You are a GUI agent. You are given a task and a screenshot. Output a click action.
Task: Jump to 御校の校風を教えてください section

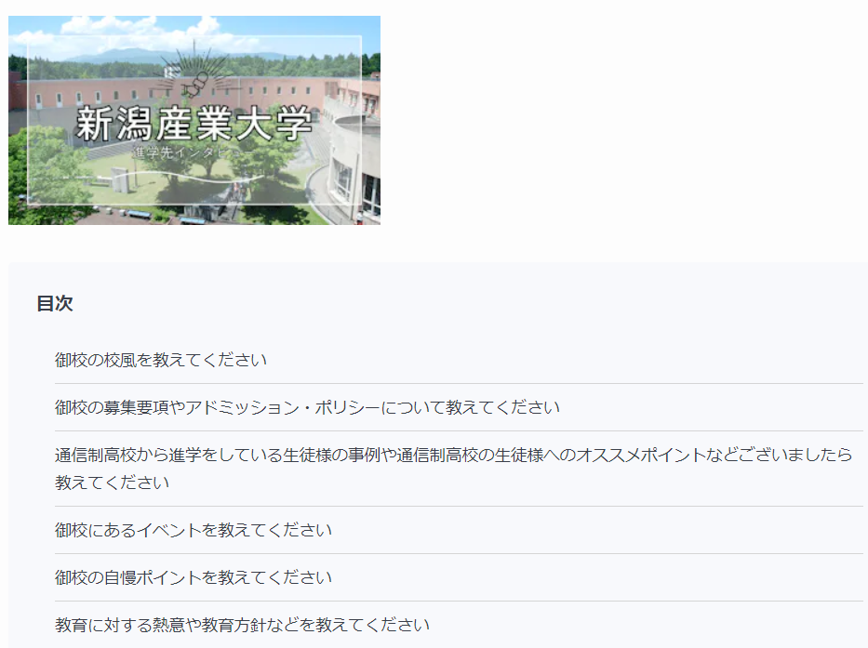(161, 360)
